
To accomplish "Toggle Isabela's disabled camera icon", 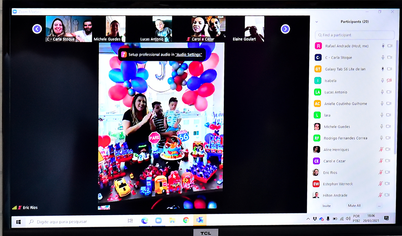I will pos(389,80).
